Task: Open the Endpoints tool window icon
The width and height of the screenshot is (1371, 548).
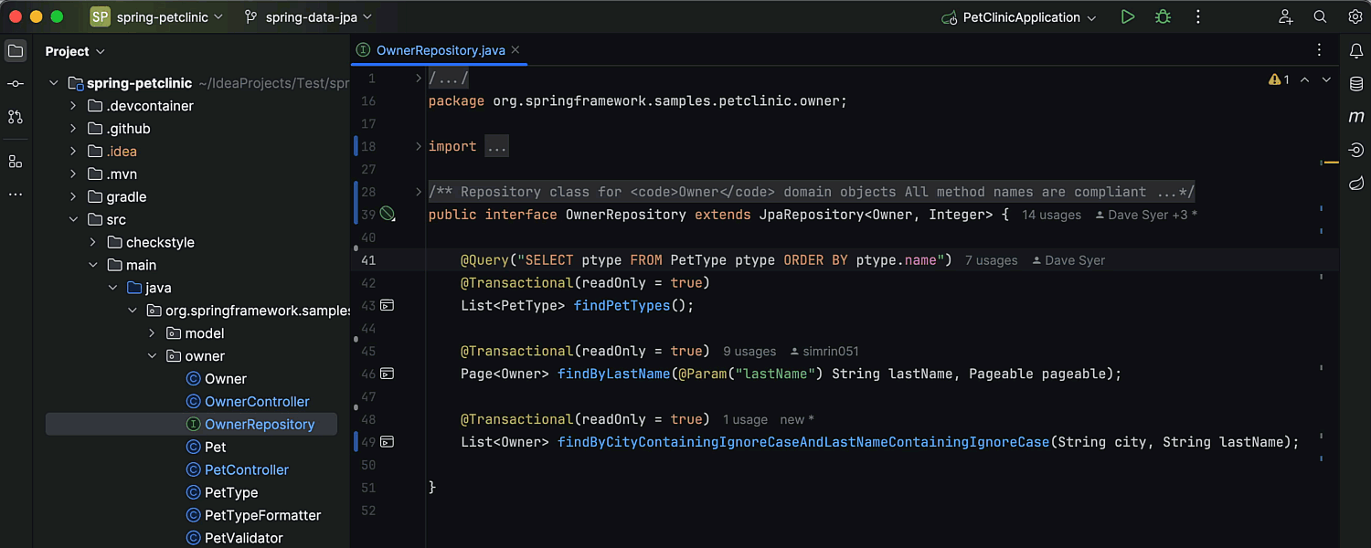Action: 1356,150
